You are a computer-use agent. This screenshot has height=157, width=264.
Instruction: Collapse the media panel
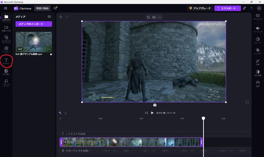[49, 17]
